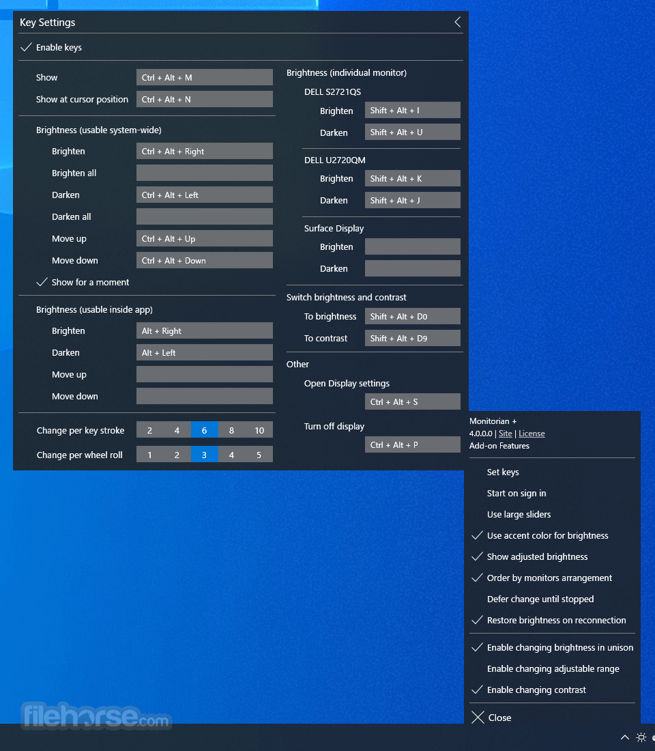
Task: Click empty Darken all hotkey field
Action: pos(205,216)
